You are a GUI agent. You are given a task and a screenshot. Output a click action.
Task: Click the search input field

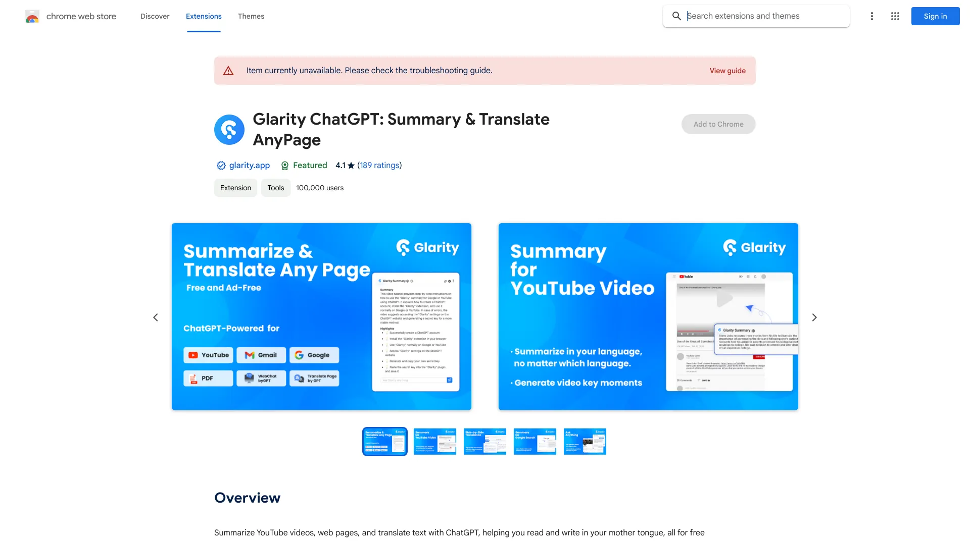point(765,15)
